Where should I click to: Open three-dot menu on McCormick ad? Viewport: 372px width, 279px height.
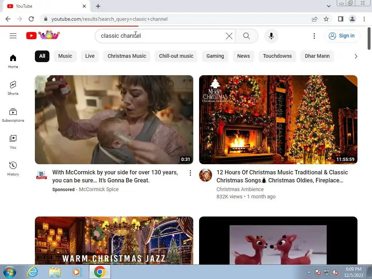point(190,173)
